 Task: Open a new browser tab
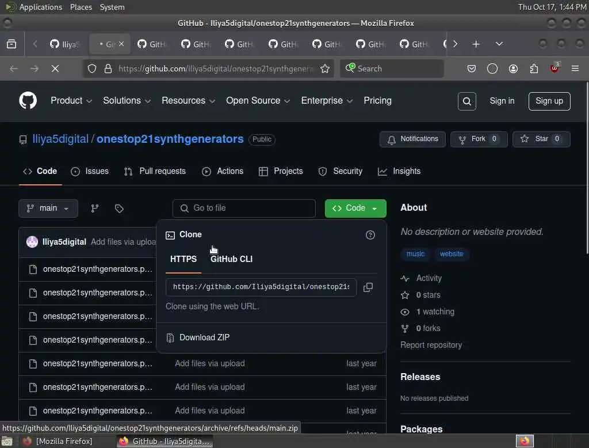coord(476,44)
